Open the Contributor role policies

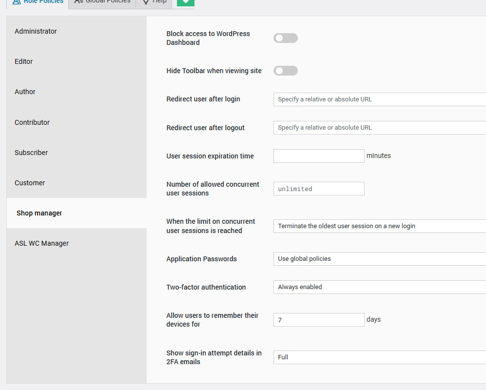tap(32, 122)
